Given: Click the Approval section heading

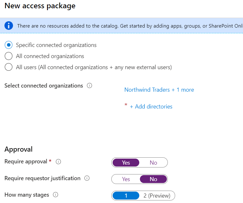Looking at the screenshot, I should point(18,149).
